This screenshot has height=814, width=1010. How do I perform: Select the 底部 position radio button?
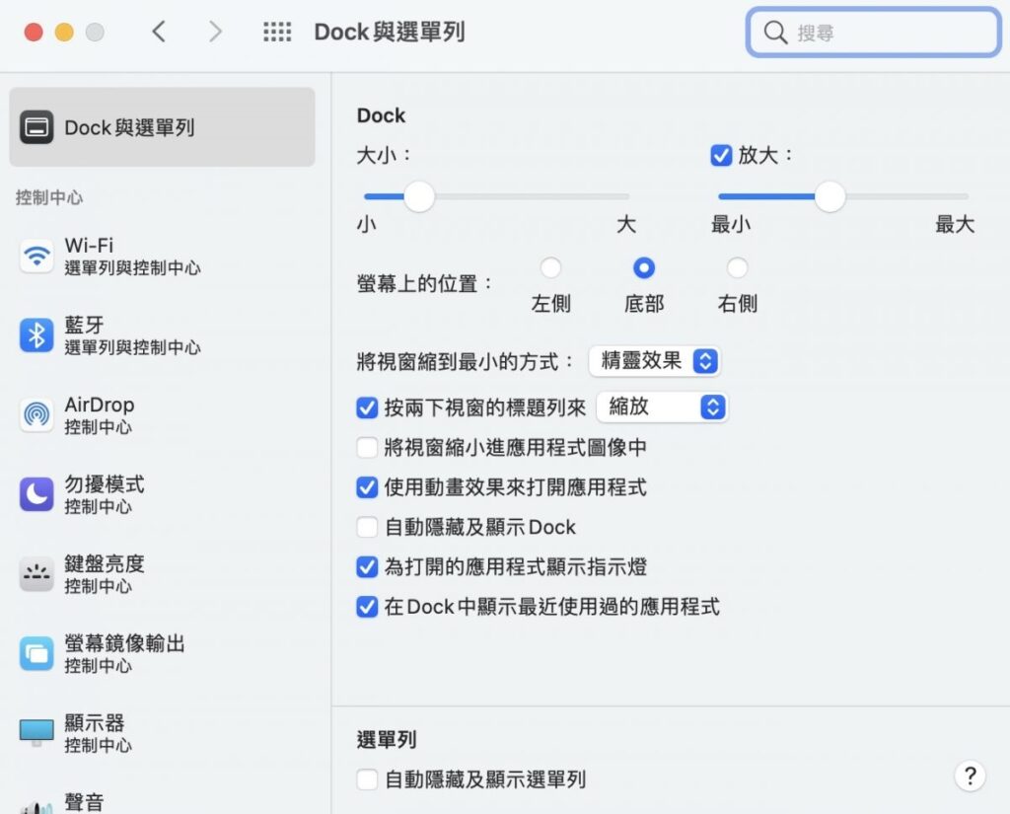(644, 267)
